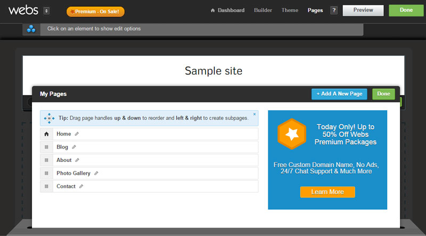Open help question mark button
Image resolution: width=426 pixels, height=236 pixels.
coord(334,11)
